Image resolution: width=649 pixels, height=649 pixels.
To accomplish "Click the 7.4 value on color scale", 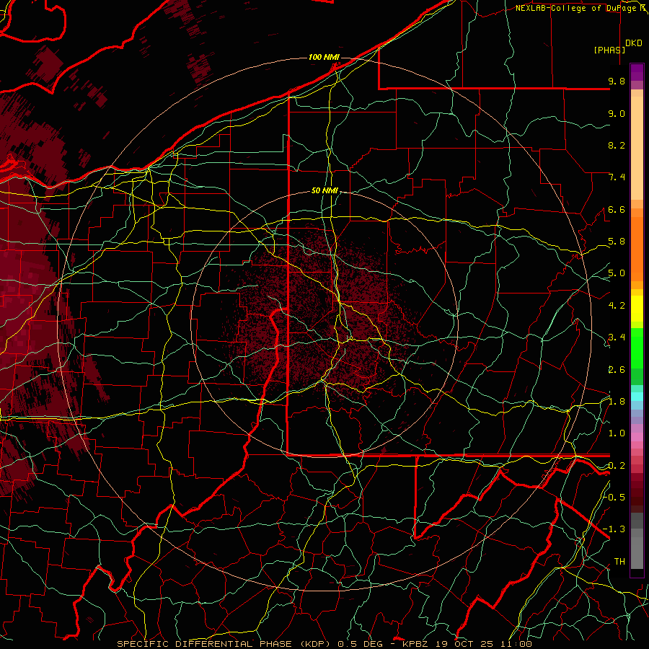I will [617, 177].
